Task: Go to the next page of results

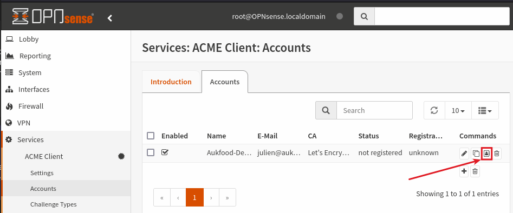Action: point(211,197)
